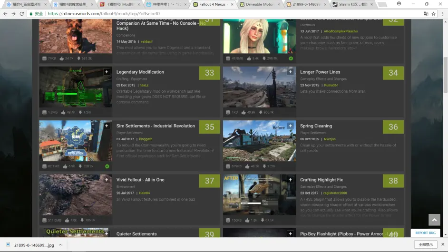
Task: Switch to the Fallout 4 Nexus tab
Action: tap(212, 4)
